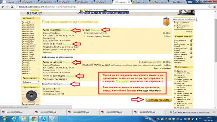Viewport: 217px width, 122px height.
Task: Switch to Chrome taskbar icon
Action: click(34, 119)
